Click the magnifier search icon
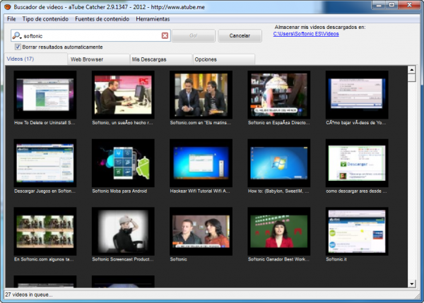The height and width of the screenshot is (303, 424). pos(16,35)
